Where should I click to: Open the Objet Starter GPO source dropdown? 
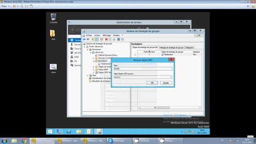(x=171, y=77)
